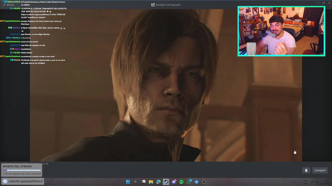Open the ESP language input switcher
The image size is (332, 186).
point(305,182)
